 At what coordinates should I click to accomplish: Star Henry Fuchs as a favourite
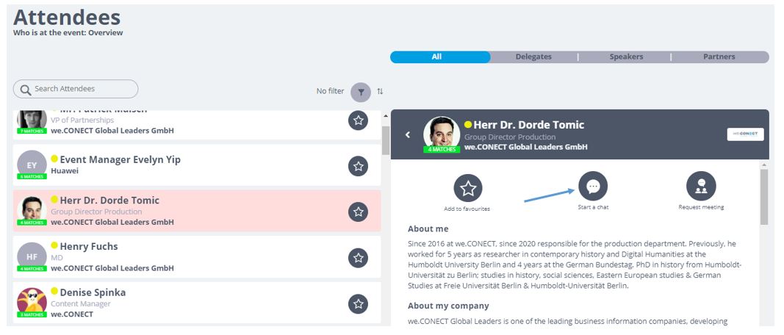click(x=358, y=258)
